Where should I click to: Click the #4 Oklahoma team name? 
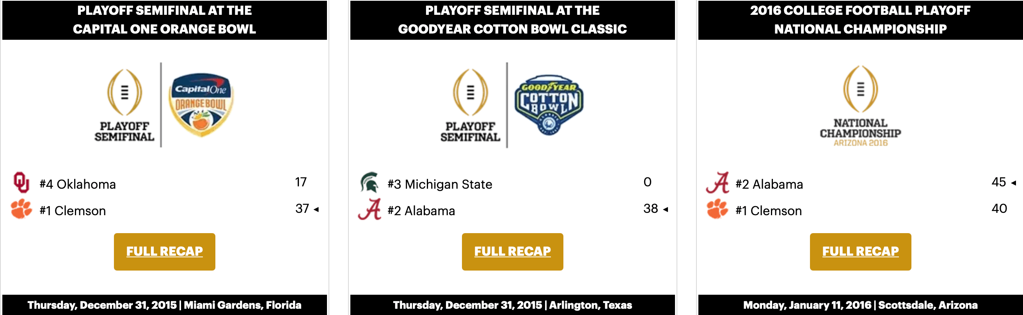77,184
